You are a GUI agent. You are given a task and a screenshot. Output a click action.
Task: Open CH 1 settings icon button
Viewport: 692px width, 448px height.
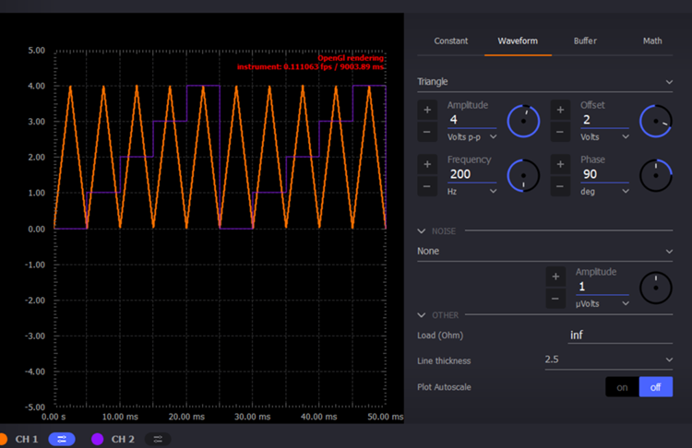pyautogui.click(x=61, y=439)
